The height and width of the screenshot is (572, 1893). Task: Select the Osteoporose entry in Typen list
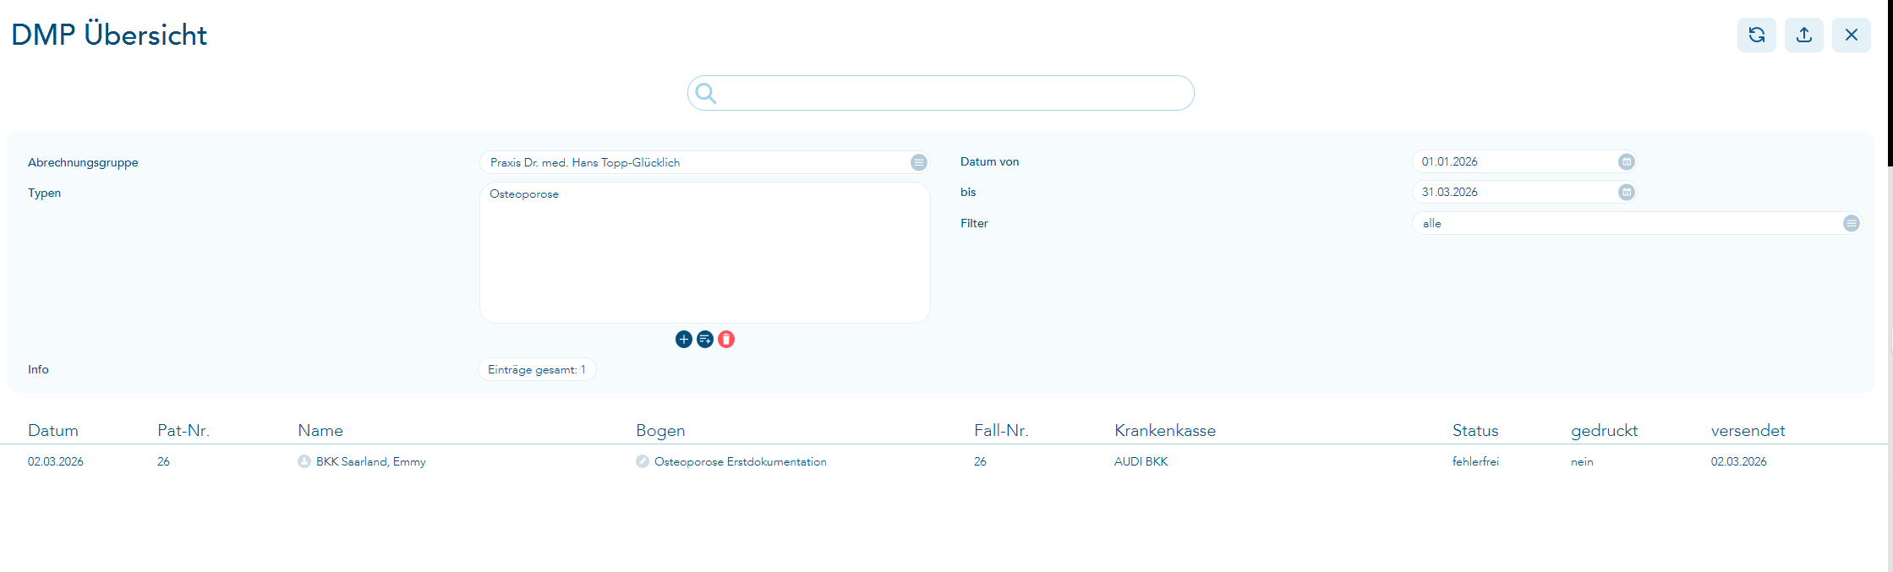pyautogui.click(x=524, y=194)
